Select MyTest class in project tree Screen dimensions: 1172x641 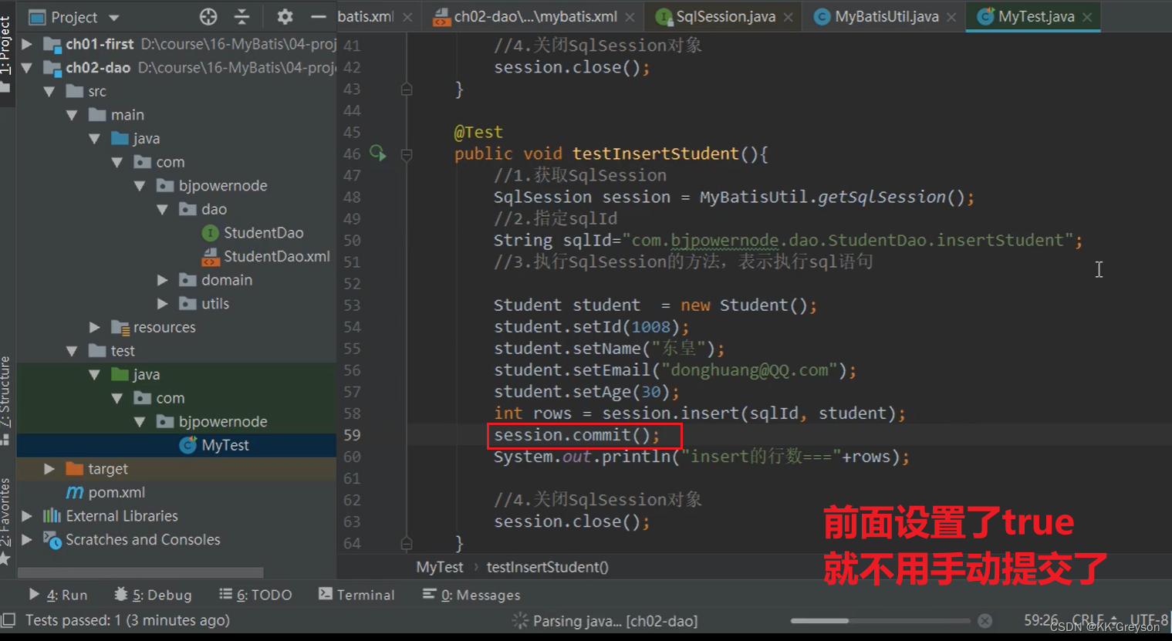[214, 445]
